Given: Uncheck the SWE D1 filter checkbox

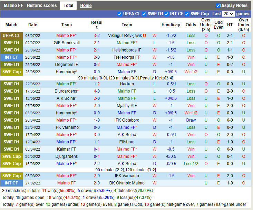Looking at the screenshot, I should coord(144,14).
